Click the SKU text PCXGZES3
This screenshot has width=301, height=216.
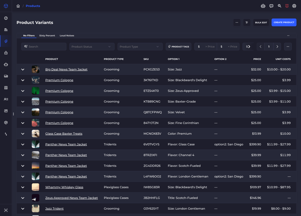(151, 69)
